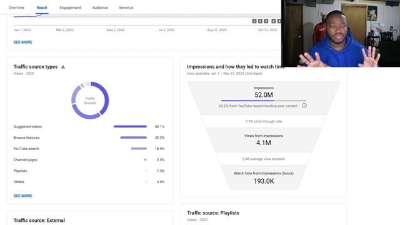Click the Browse features percentage bar
Screen dimensions: 400x225
[x=133, y=137]
